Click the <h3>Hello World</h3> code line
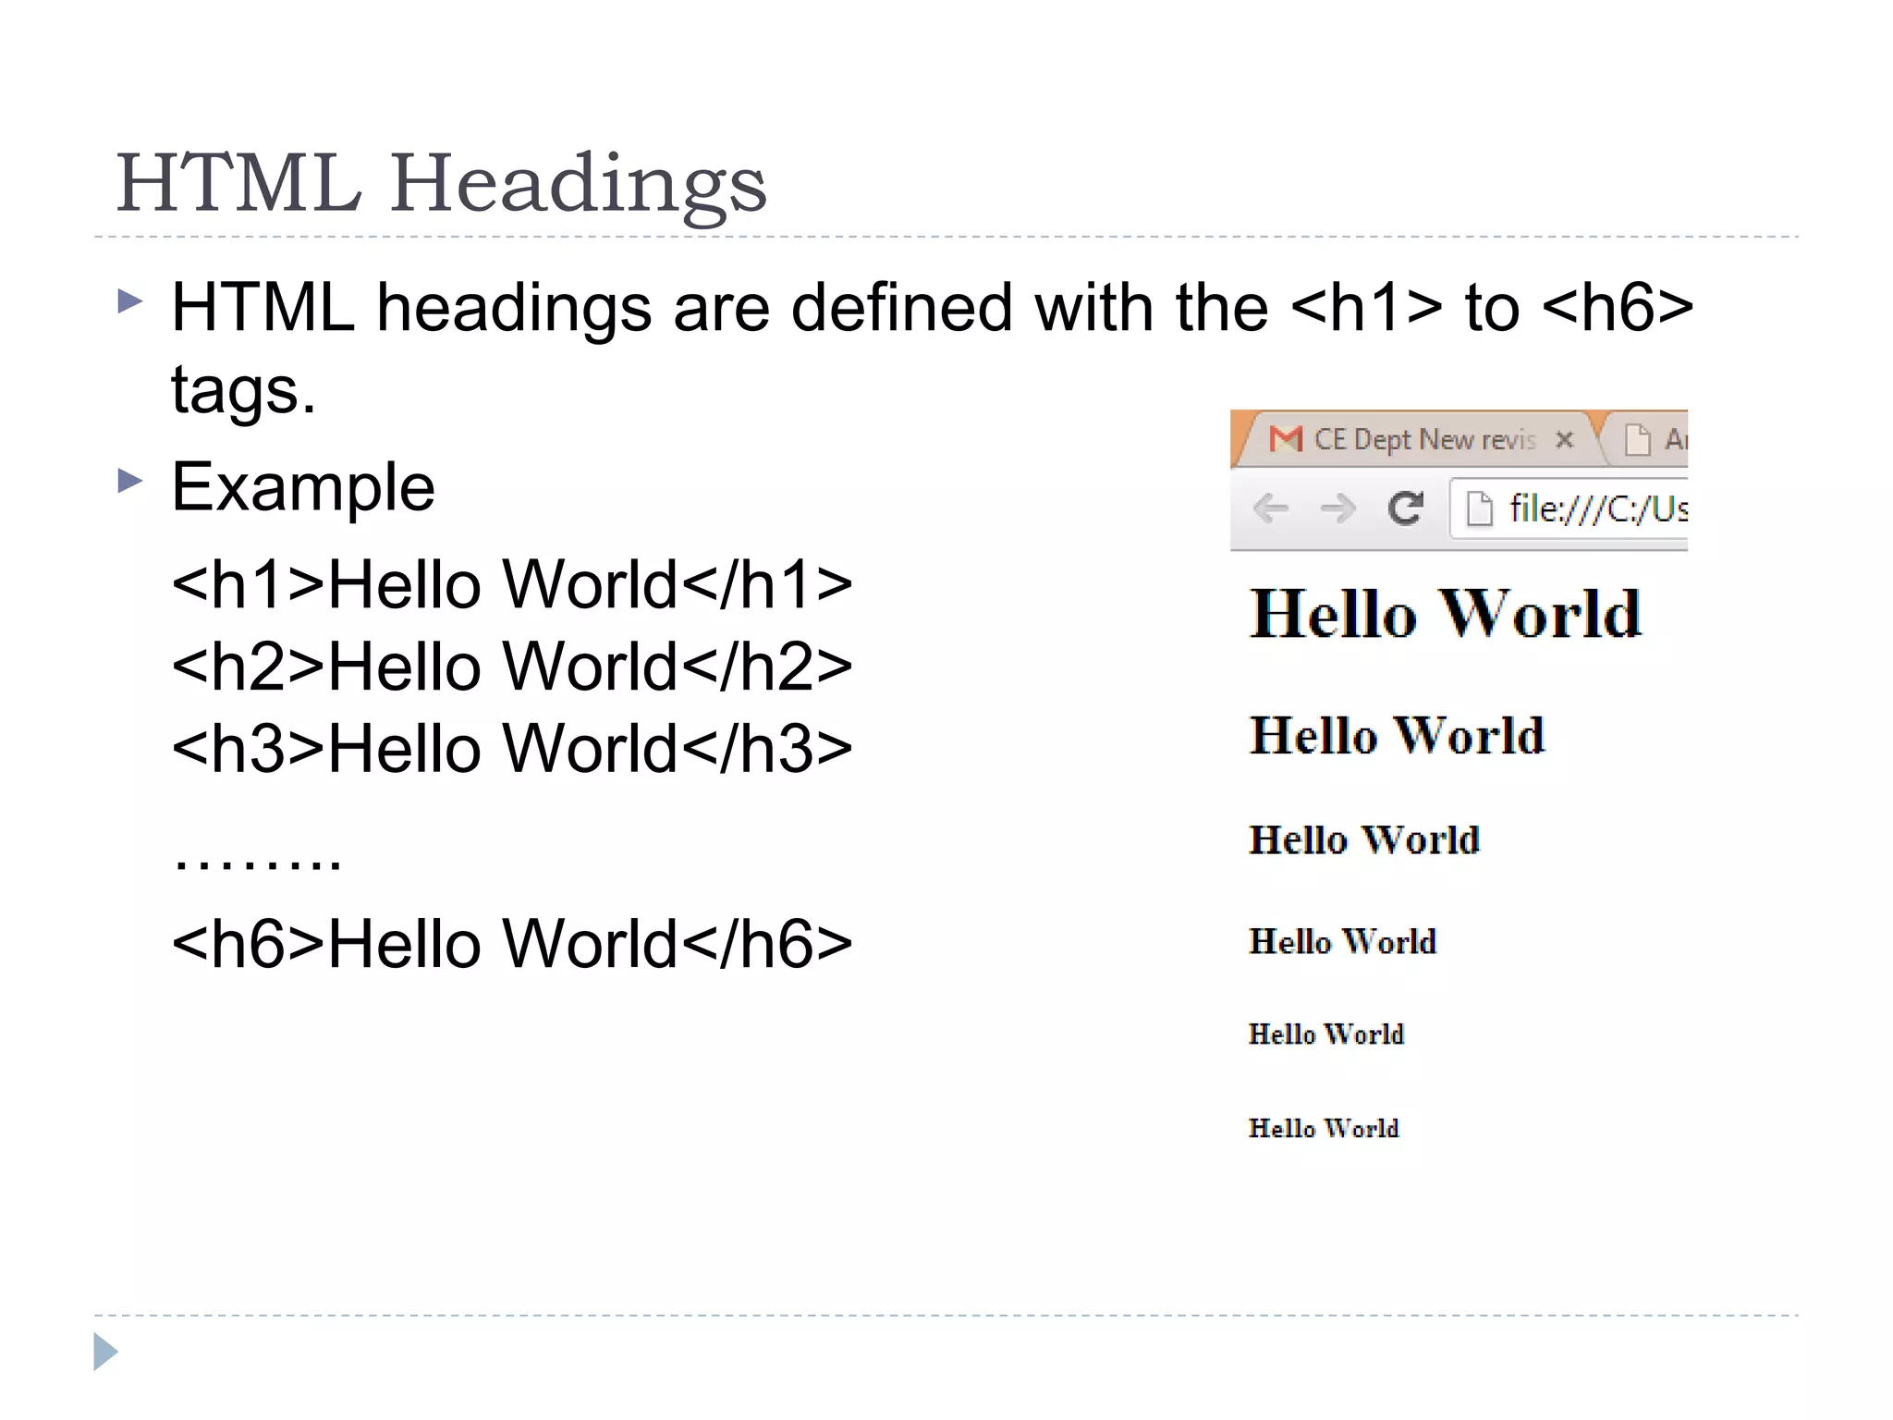The height and width of the screenshot is (1420, 1893). (512, 748)
